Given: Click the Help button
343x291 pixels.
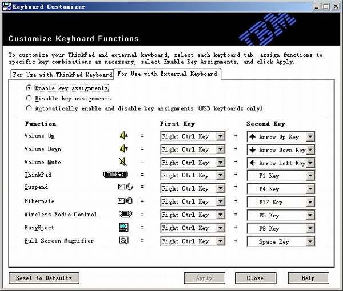Looking at the screenshot, I should pos(308,278).
